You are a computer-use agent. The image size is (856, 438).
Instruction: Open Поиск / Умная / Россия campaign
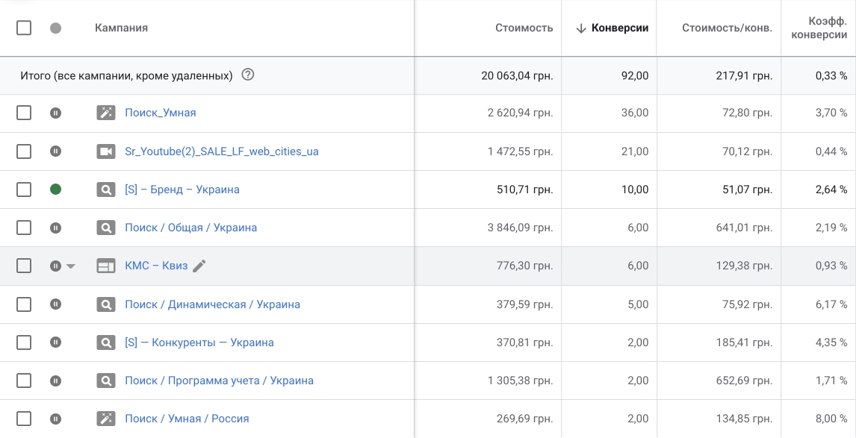pyautogui.click(x=187, y=419)
